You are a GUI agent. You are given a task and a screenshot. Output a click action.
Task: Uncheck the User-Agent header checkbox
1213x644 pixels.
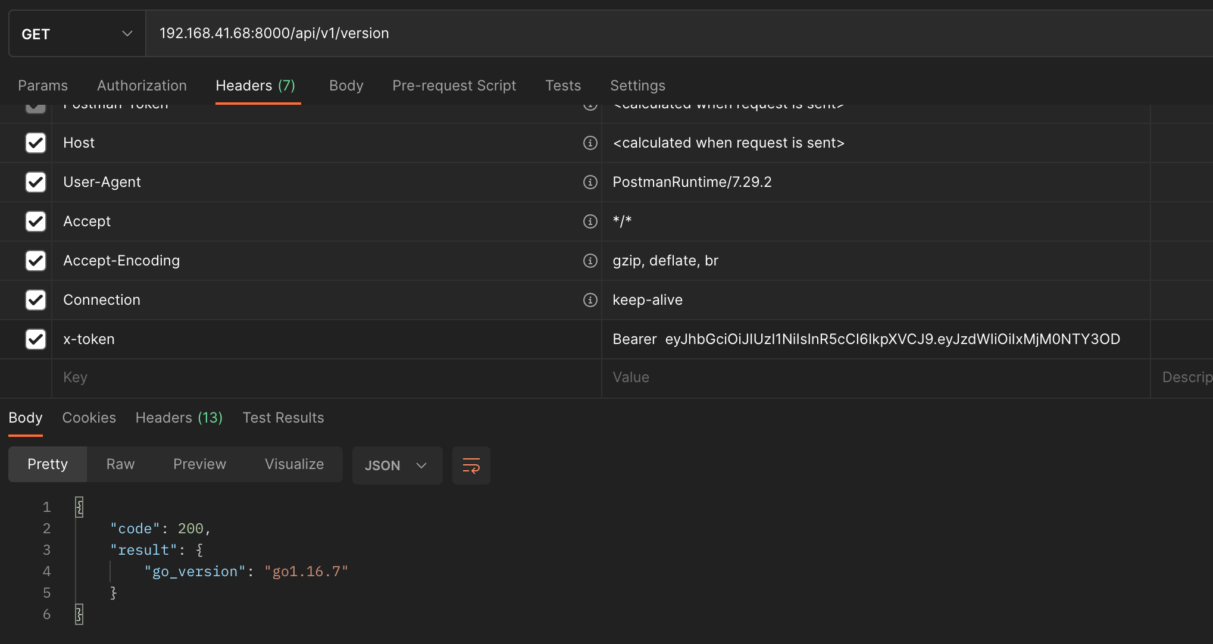(36, 182)
